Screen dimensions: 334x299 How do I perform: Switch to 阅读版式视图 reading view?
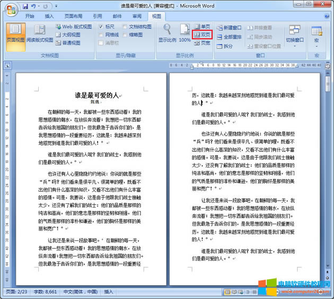click(x=40, y=33)
